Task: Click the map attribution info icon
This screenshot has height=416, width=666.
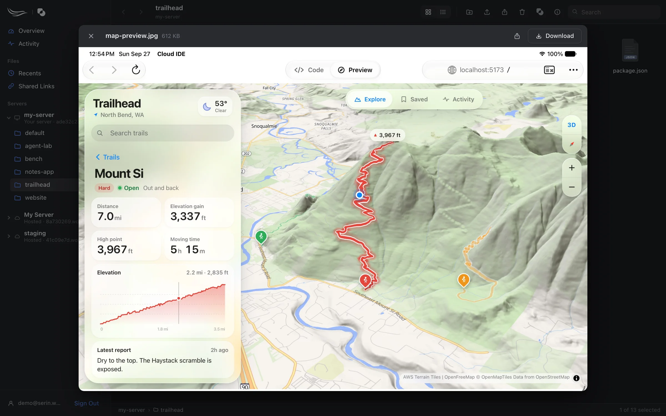Action: [x=576, y=378]
